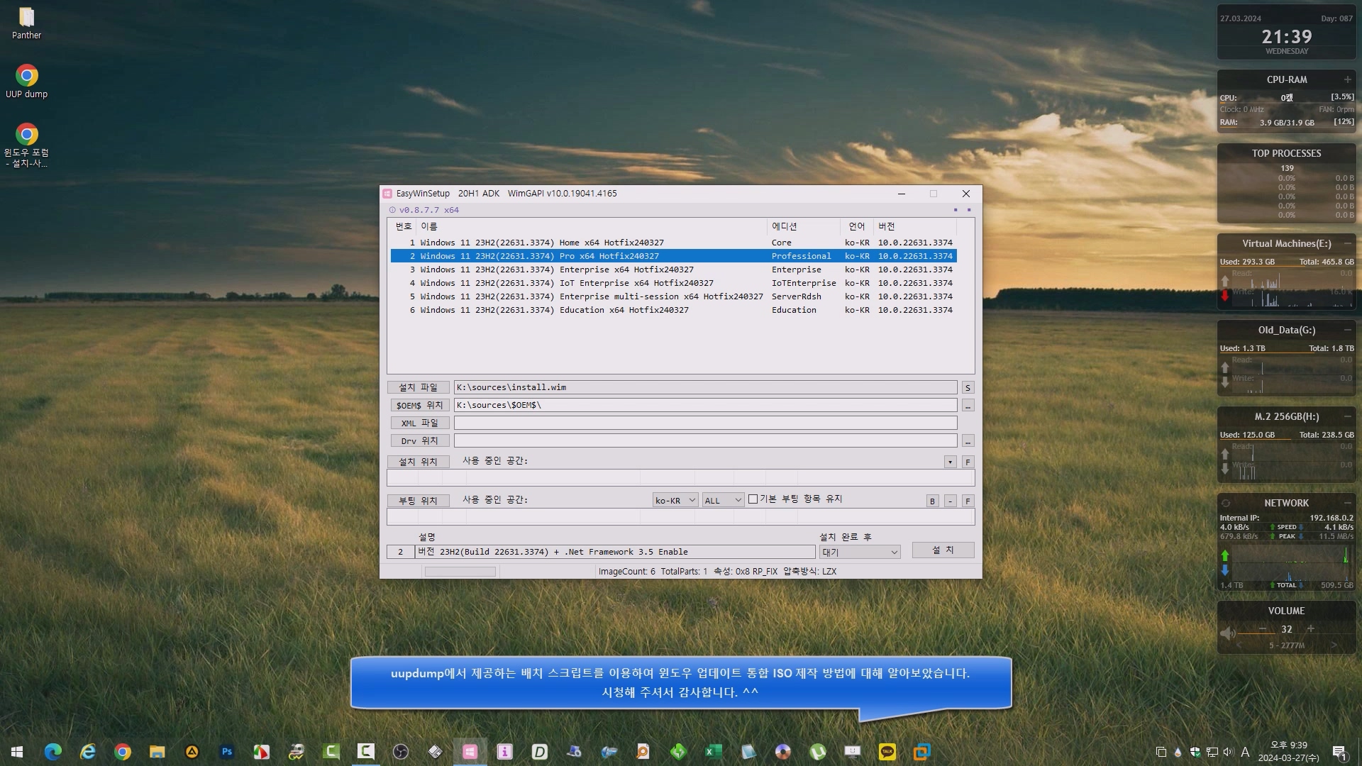
Task: Sort list by 에디션 column header
Action: click(x=803, y=226)
